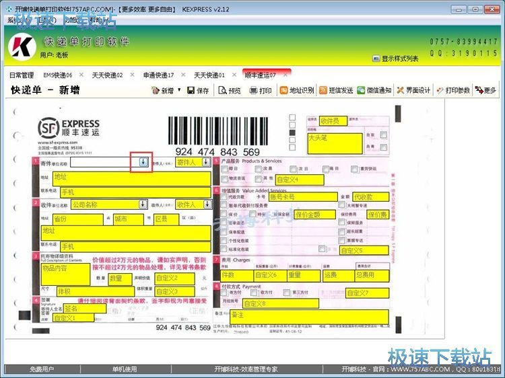Close the 申通快递17 tab
Image resolution: width=505 pixels, height=378 pixels.
click(183, 75)
